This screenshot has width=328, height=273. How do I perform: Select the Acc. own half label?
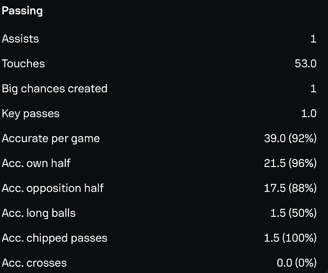(36, 163)
